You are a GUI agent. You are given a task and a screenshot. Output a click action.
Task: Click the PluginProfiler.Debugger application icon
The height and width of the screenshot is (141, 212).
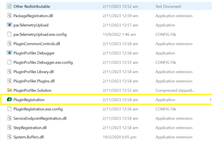(9, 53)
